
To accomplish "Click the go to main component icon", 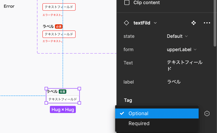I will click(194, 23).
